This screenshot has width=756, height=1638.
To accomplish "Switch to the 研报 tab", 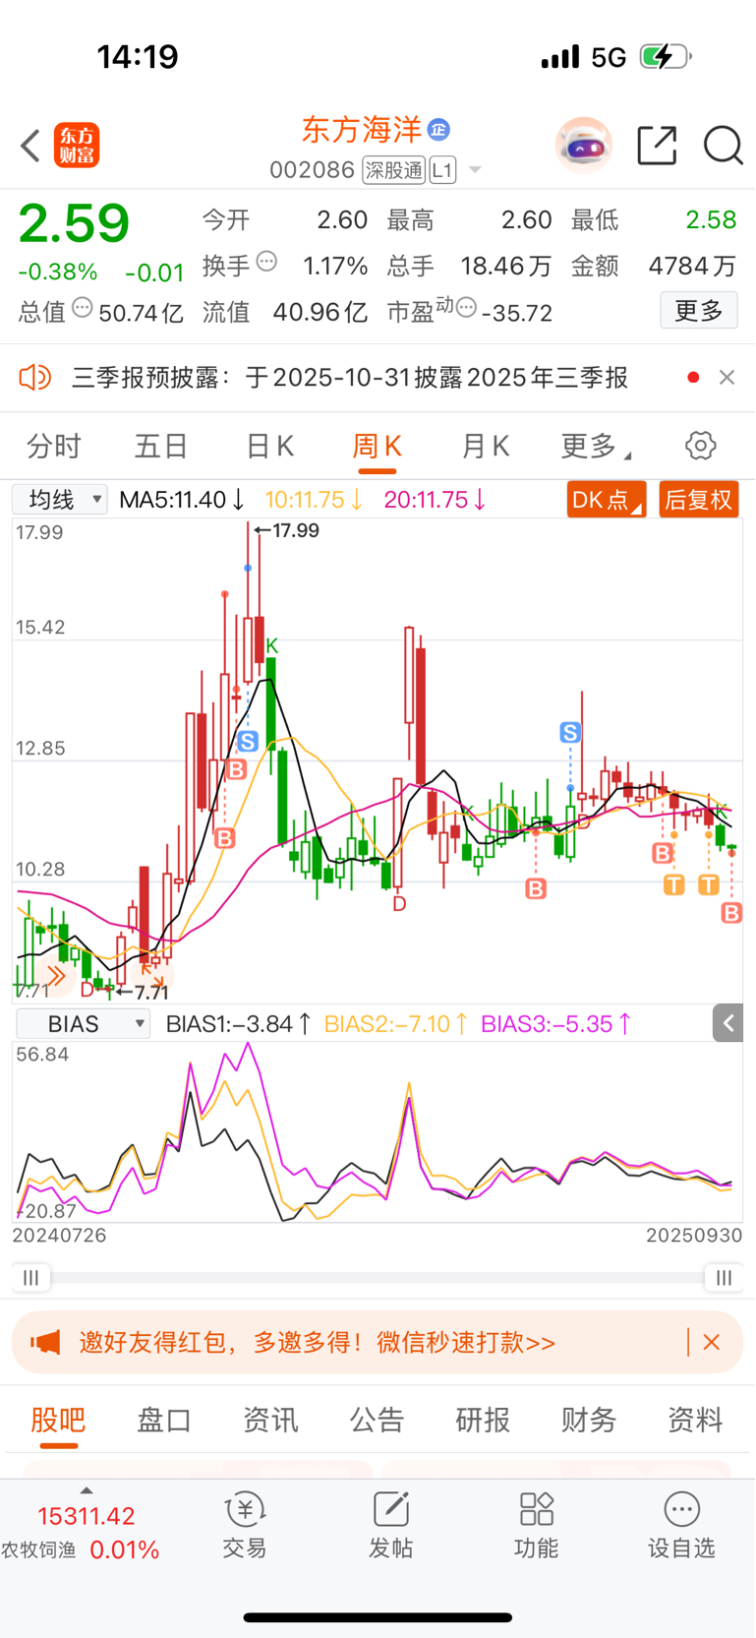I will coord(483,1420).
